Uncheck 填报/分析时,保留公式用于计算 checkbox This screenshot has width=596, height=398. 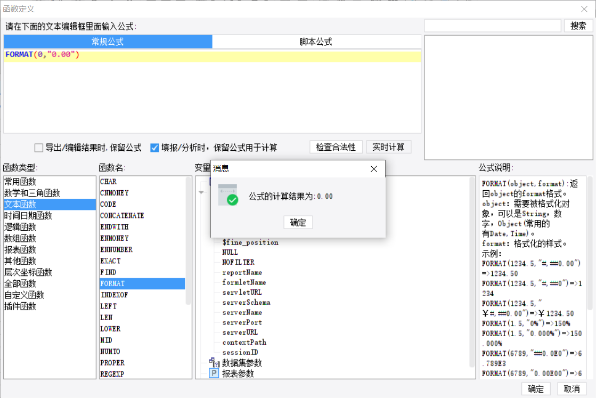click(x=154, y=148)
